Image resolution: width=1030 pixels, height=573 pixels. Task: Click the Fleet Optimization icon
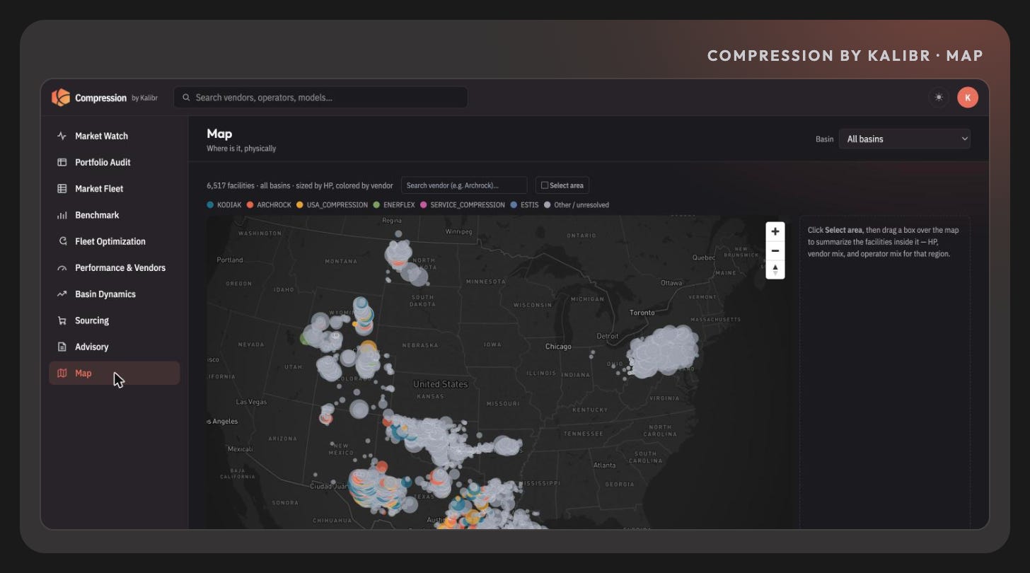click(x=62, y=241)
